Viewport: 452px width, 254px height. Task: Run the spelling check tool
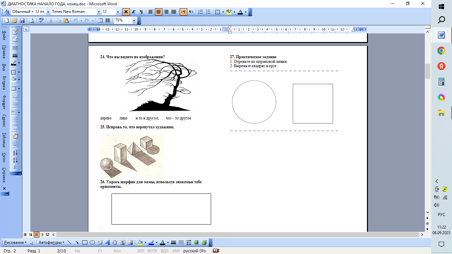pyautogui.click(x=41, y=21)
